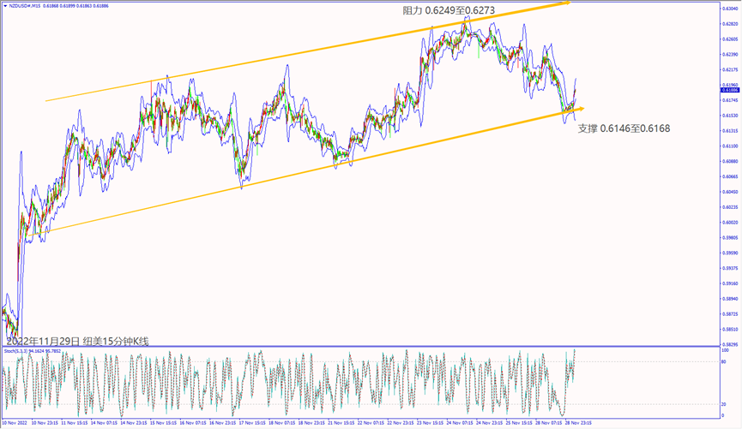This screenshot has width=742, height=429.
Task: Select the chart title 2022年11月29日 纽美15分钟K线
Action: pyautogui.click(x=77, y=341)
